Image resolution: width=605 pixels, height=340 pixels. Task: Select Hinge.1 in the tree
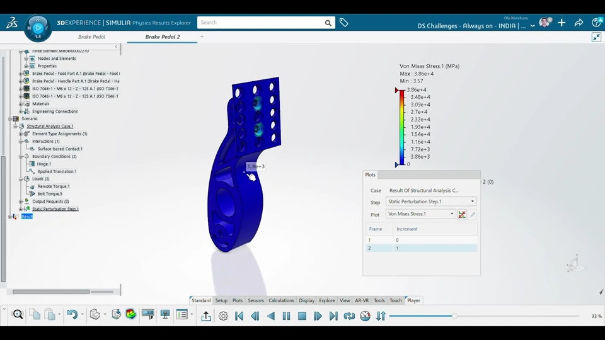pos(43,164)
